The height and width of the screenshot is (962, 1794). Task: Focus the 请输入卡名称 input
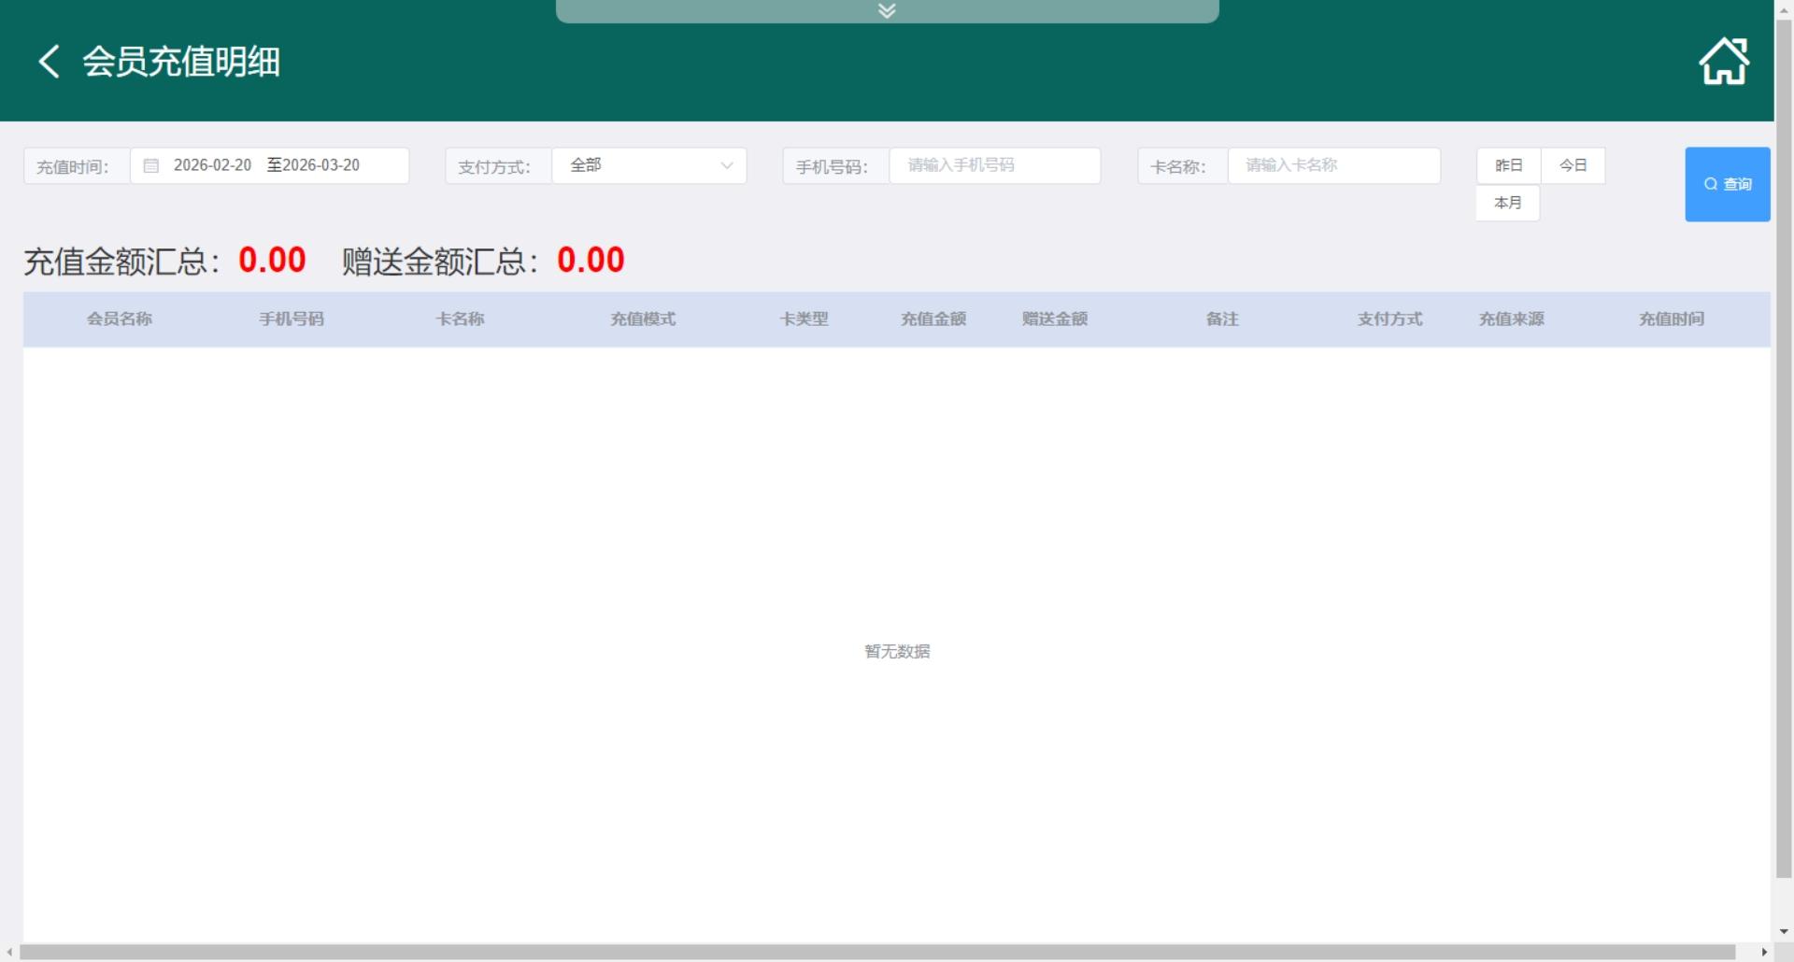(x=1333, y=165)
